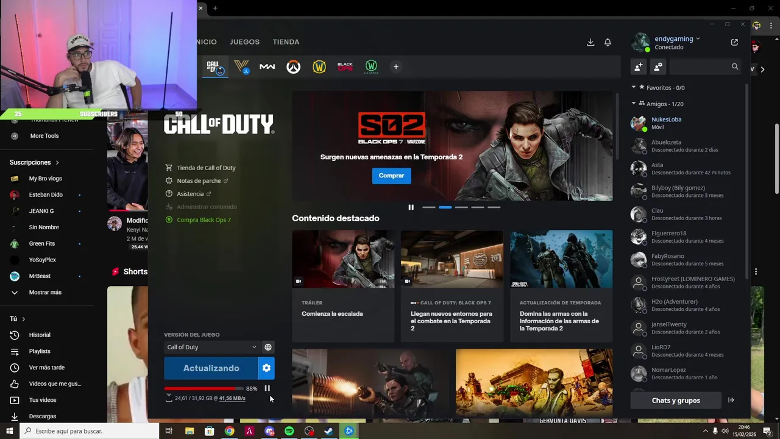The width and height of the screenshot is (780, 439).
Task: Select friend FrostyFeet (LOMINERO GAMES)
Action: click(687, 282)
